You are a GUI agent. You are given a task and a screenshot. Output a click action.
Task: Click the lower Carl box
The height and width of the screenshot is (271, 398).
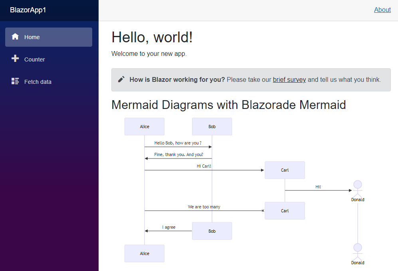[x=285, y=211]
